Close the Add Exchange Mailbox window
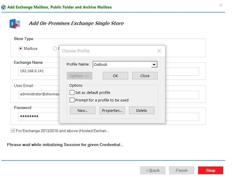This screenshot has width=237, height=180. 221,5
